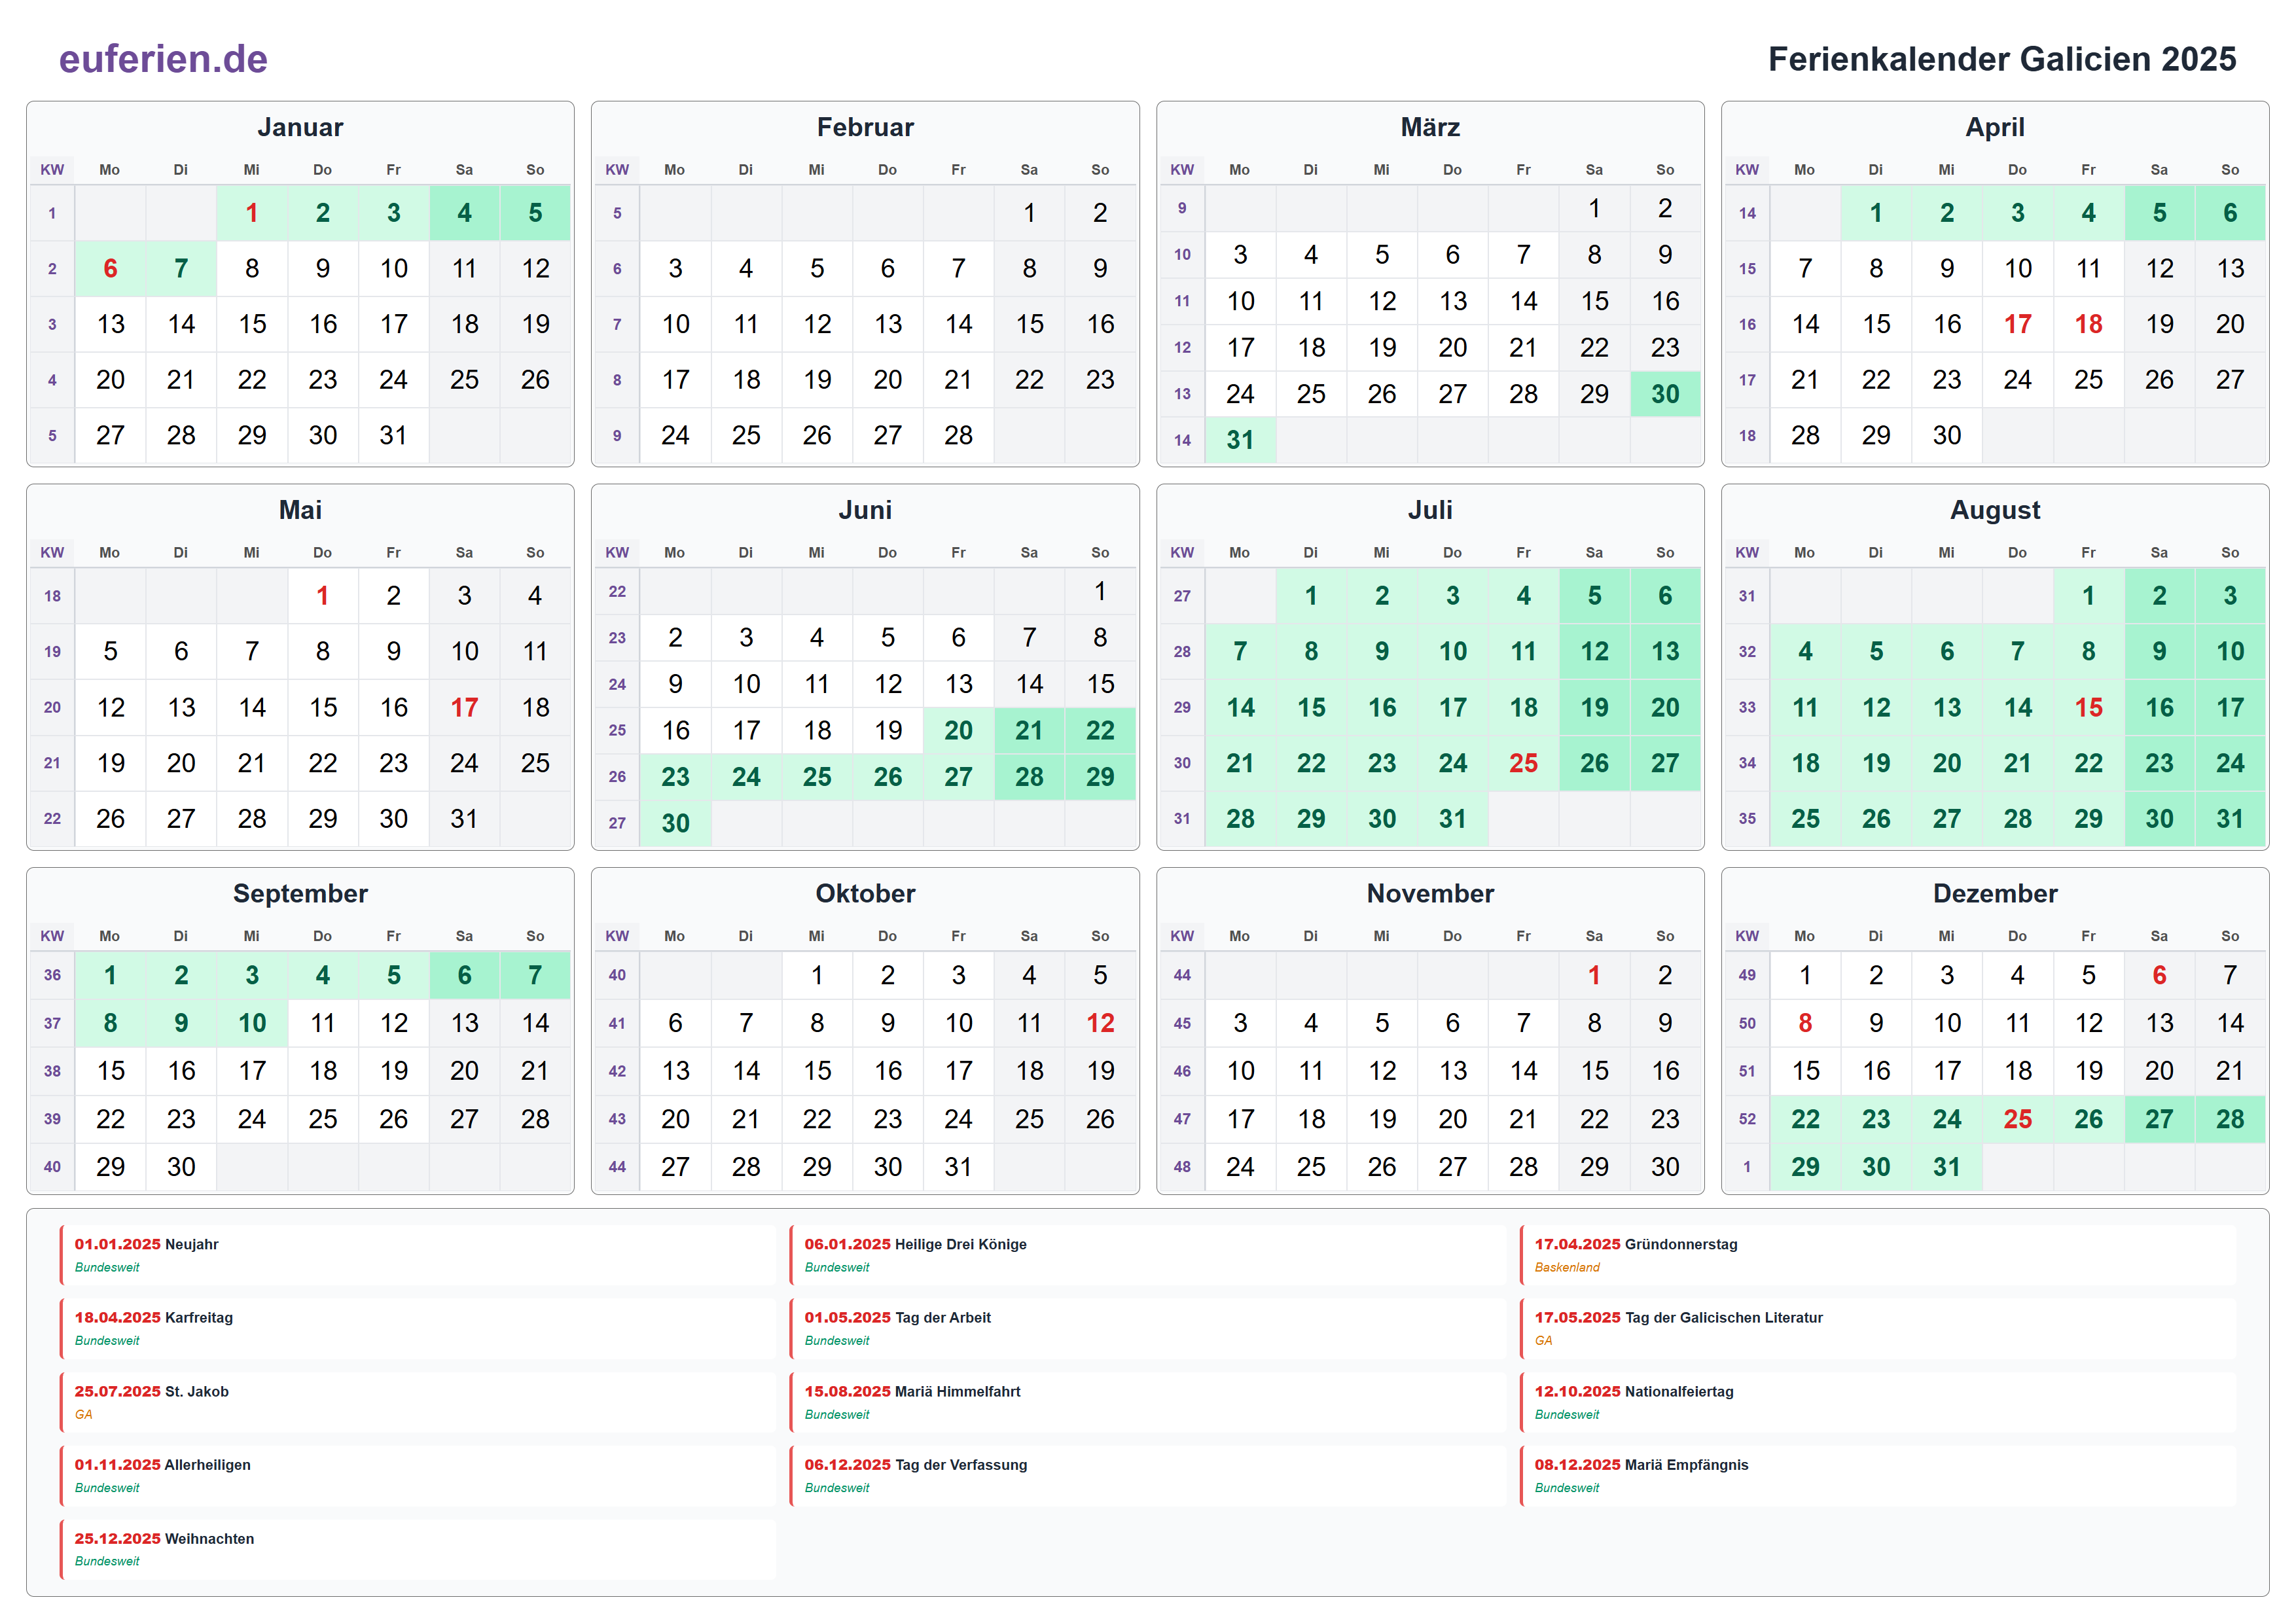Click the Baskenland region label
The width and height of the screenshot is (2296, 1623).
(1567, 1267)
